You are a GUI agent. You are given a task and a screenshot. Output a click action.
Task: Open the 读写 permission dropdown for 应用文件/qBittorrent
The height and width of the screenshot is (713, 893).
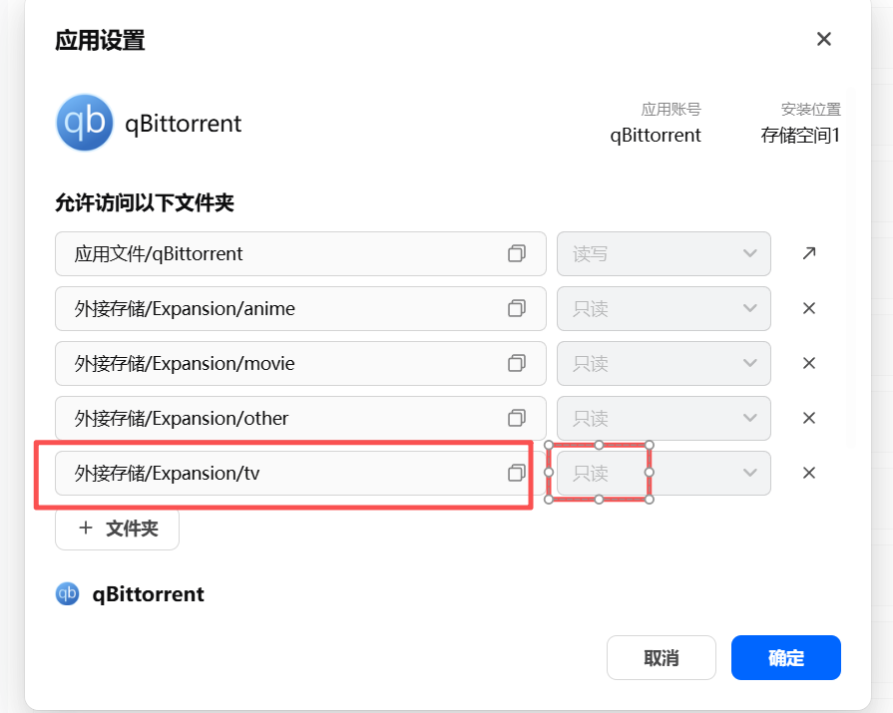tap(664, 254)
